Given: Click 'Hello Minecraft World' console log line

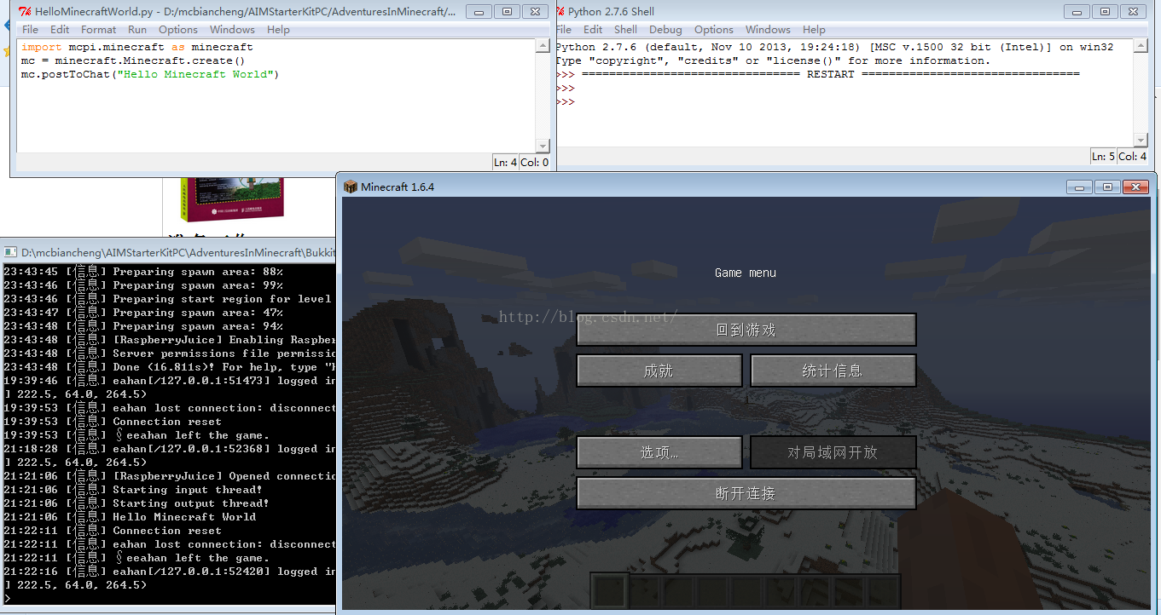Looking at the screenshot, I should 130,517.
